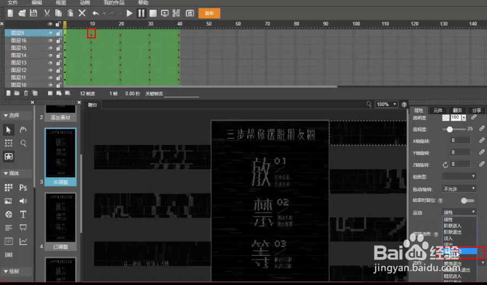Preview the work using the monitor icon
487x285 pixels.
pos(165,14)
